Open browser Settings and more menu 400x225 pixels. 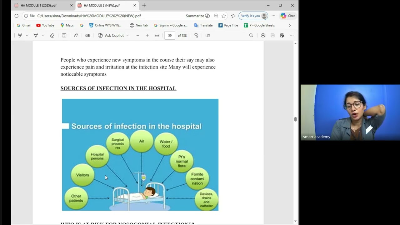[x=273, y=16]
